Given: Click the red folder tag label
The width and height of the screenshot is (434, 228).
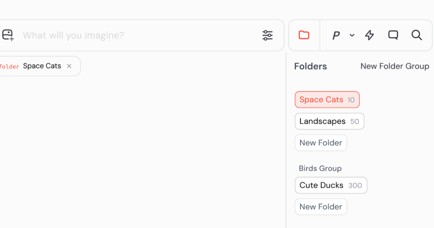Looking at the screenshot, I should coord(9,67).
